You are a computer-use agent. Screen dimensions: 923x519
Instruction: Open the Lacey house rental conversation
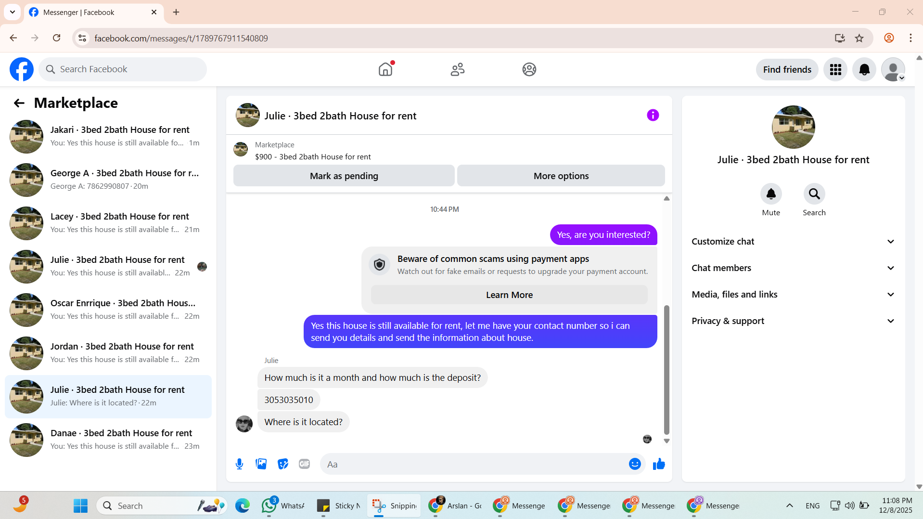pos(108,223)
